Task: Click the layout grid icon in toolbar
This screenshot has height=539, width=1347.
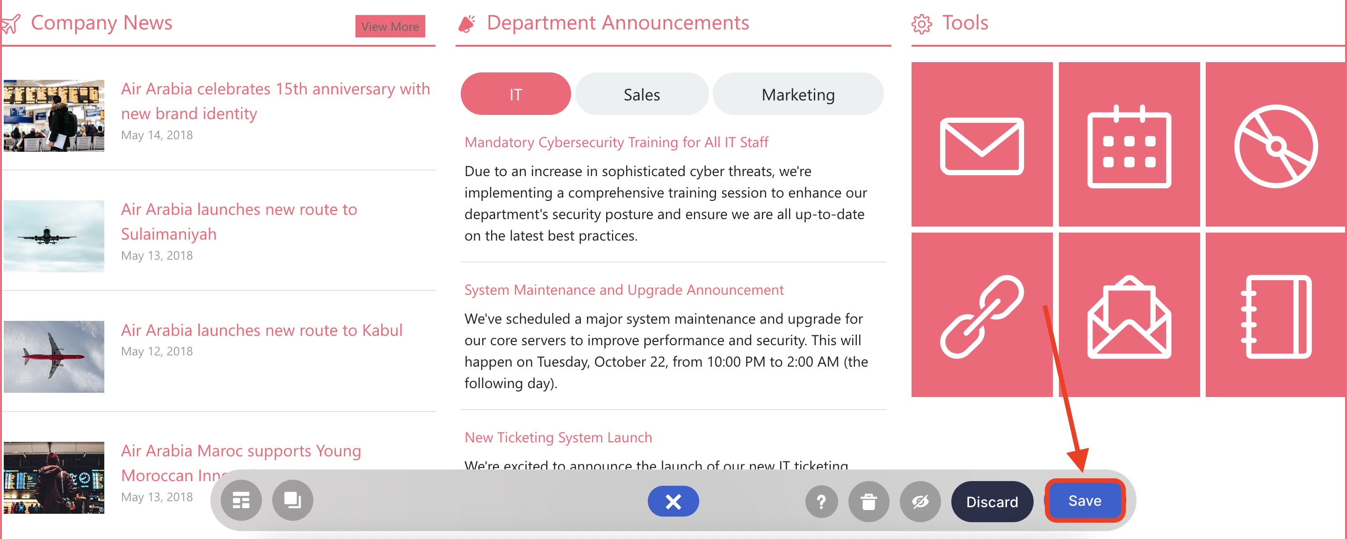Action: coord(241,501)
